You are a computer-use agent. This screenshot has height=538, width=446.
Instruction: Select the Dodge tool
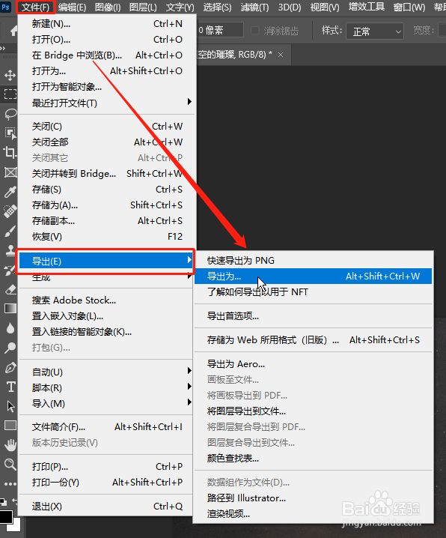[10, 348]
